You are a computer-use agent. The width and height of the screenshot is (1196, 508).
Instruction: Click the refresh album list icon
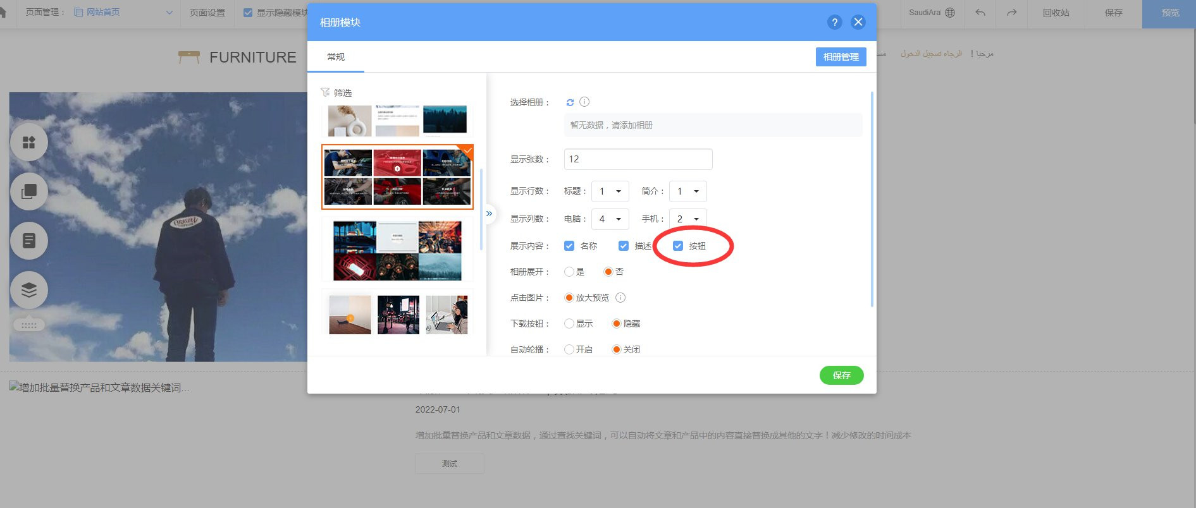click(570, 102)
